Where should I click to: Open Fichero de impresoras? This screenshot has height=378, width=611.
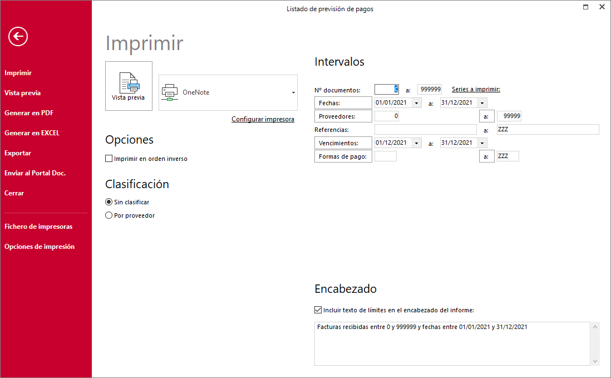pos(38,227)
